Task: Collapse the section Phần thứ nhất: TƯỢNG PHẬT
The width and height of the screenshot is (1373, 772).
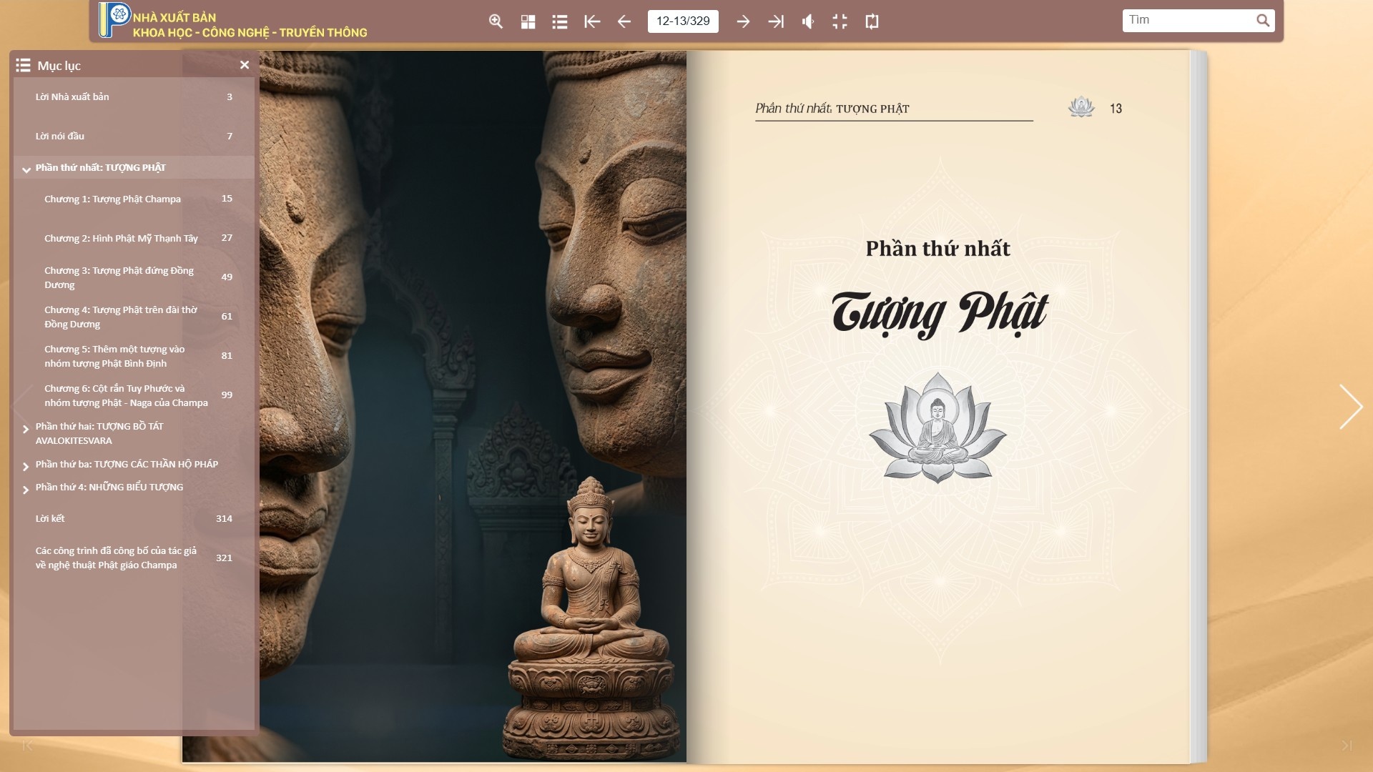Action: tap(26, 169)
